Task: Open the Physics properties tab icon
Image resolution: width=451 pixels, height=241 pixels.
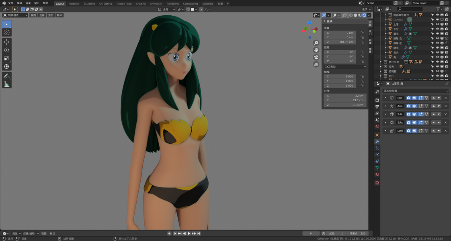Action: (377, 155)
